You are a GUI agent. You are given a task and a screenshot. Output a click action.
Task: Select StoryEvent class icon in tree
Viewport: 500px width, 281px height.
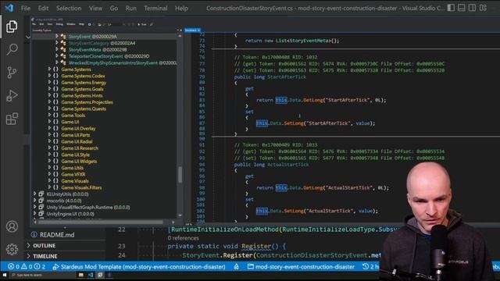point(63,37)
